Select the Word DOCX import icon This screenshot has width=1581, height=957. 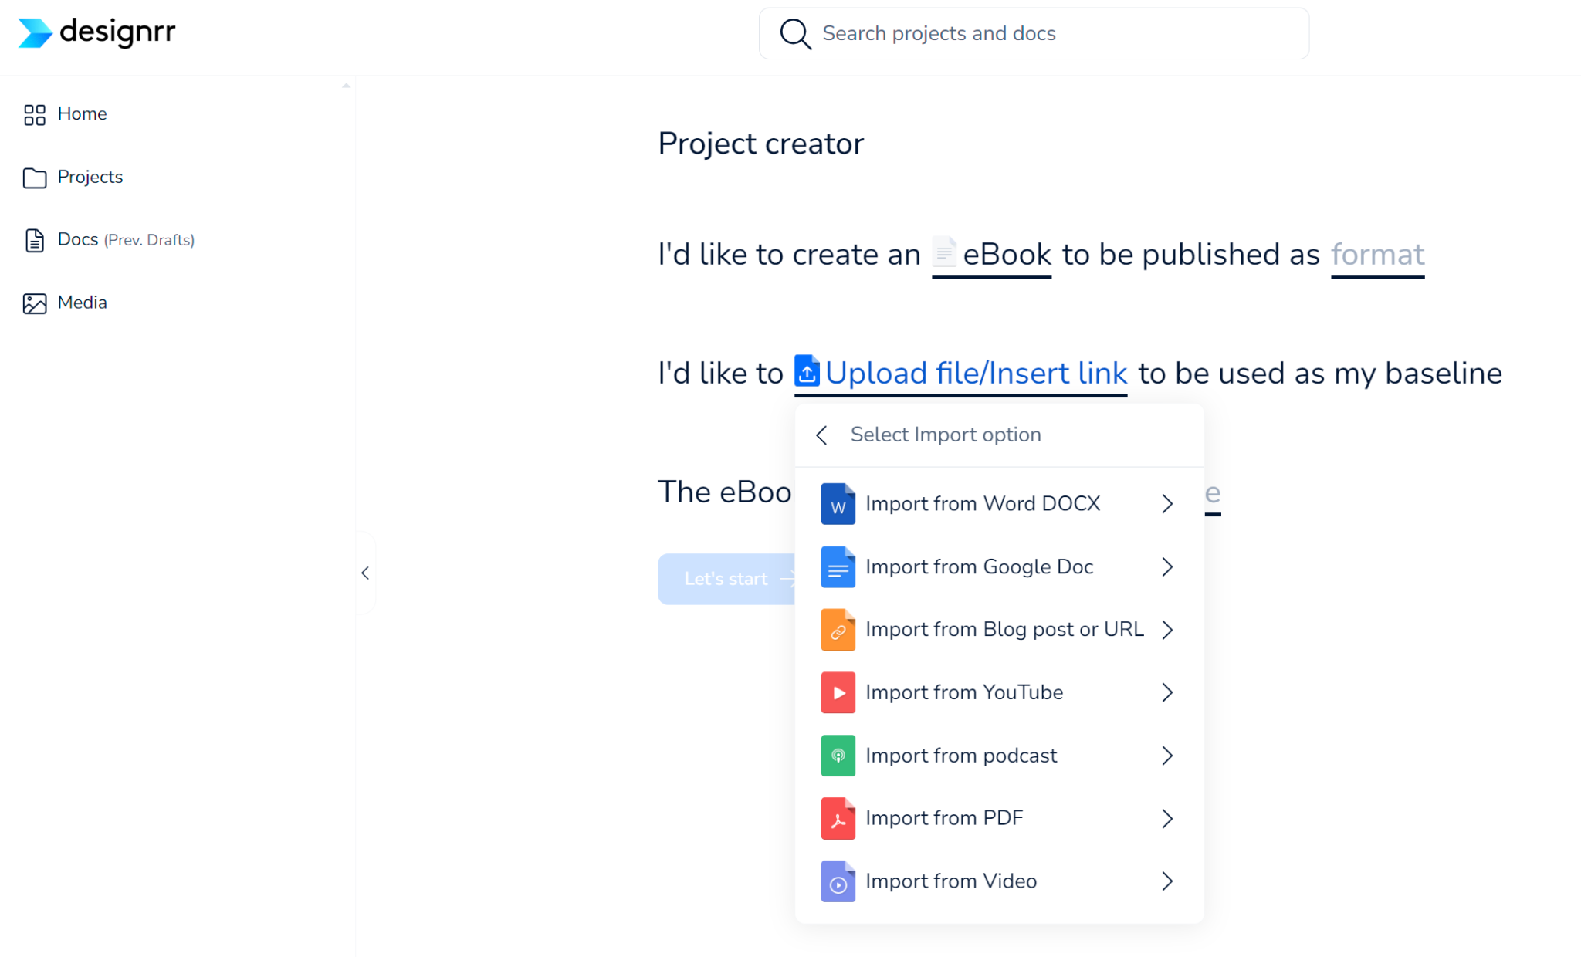coord(838,503)
